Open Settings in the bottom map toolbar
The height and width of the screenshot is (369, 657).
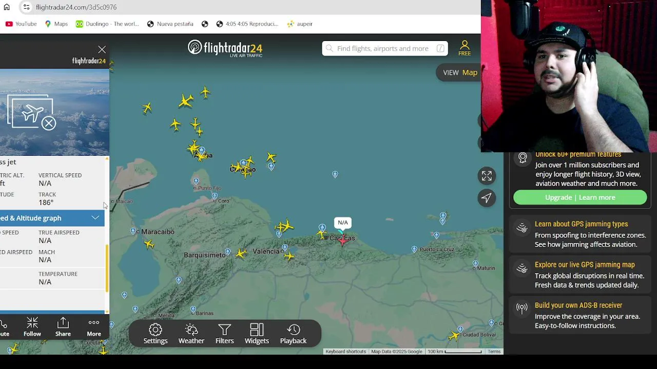(156, 334)
